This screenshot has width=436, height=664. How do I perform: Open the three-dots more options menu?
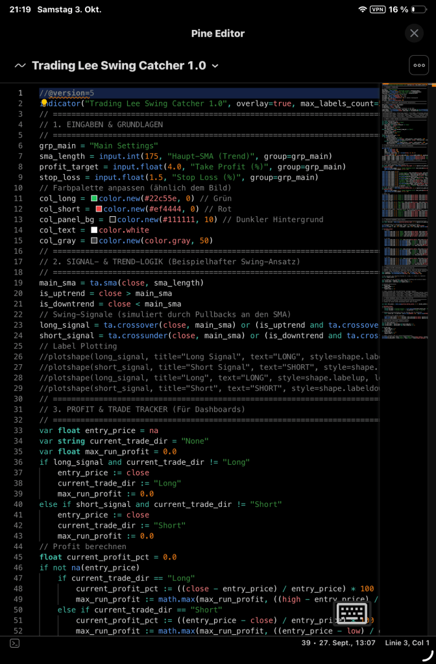click(x=419, y=65)
